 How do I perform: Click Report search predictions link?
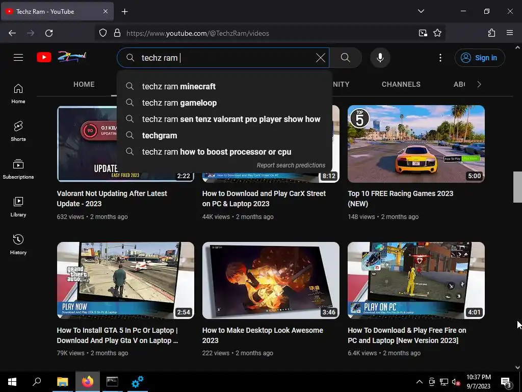click(291, 165)
